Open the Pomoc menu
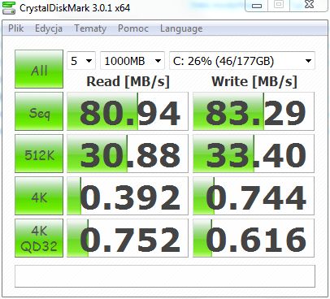The image size is (330, 299). 133,28
